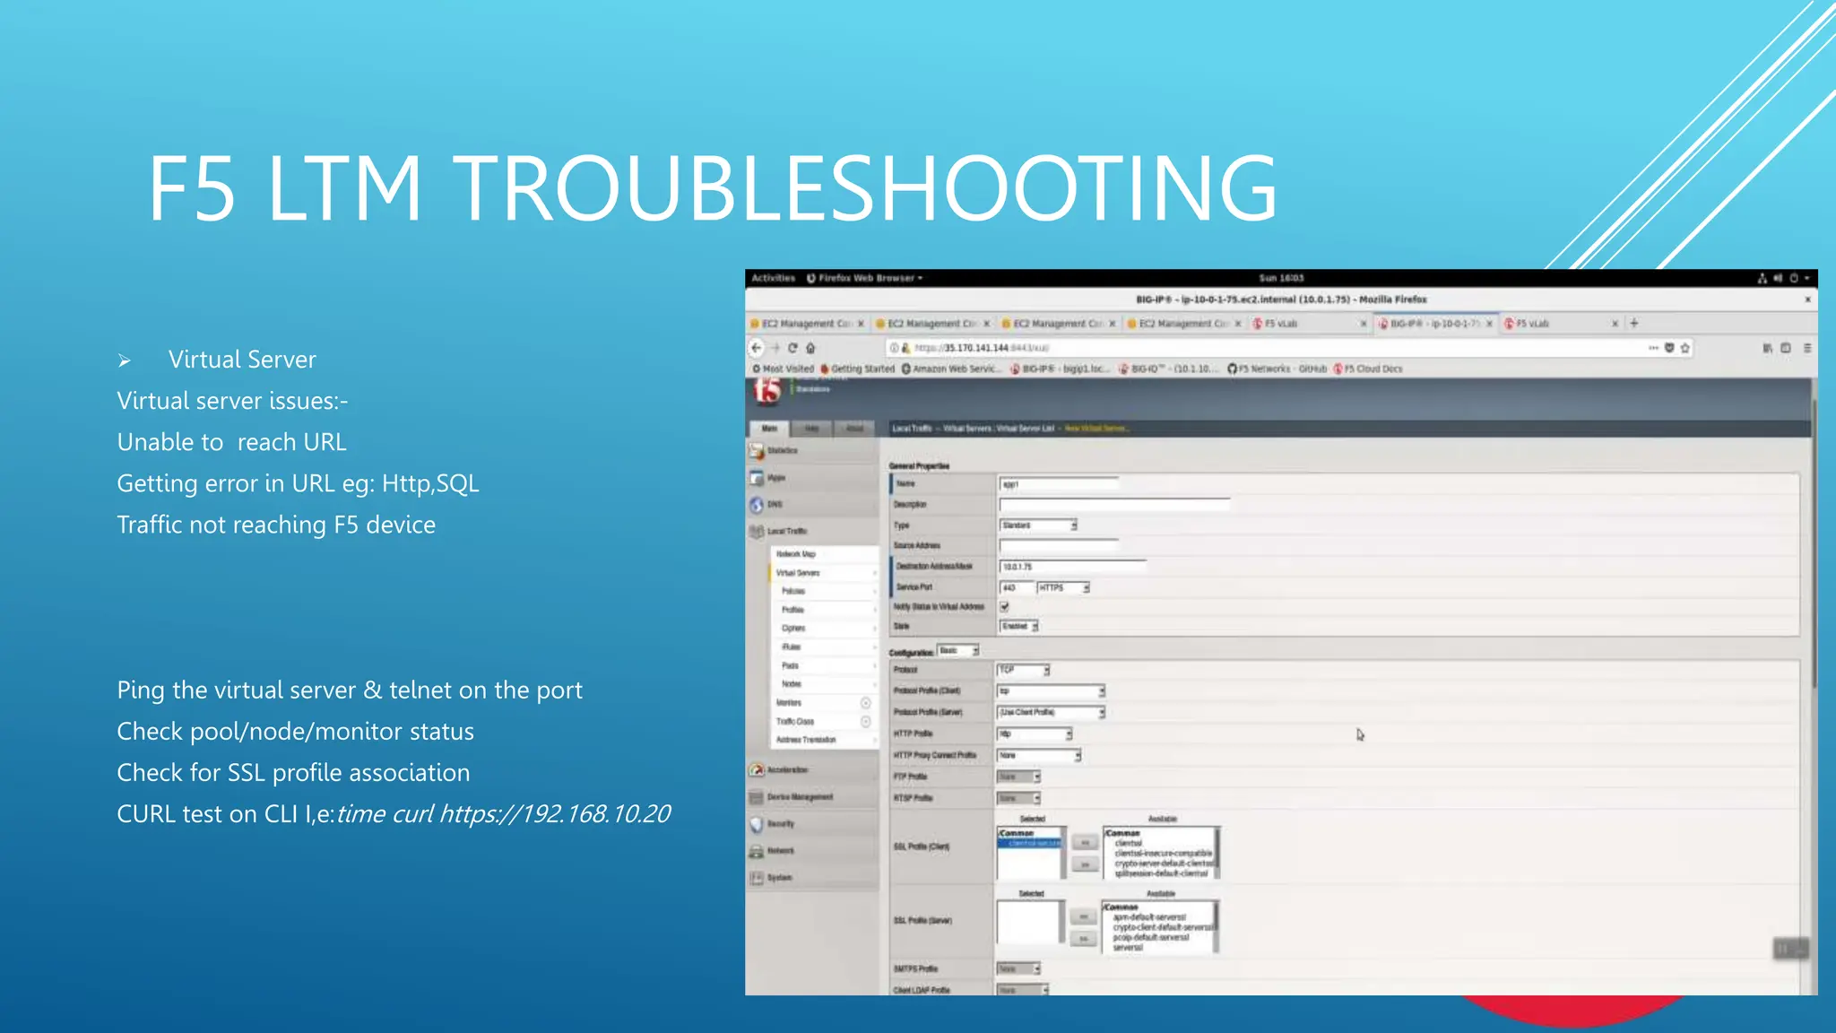Switch to the last F5 vLab tab

(1562, 323)
